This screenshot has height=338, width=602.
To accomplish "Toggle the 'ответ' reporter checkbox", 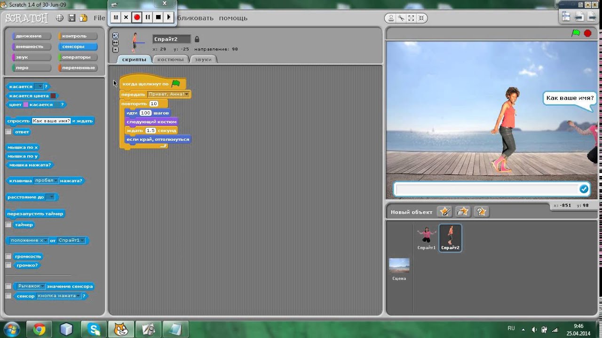I will point(8,132).
